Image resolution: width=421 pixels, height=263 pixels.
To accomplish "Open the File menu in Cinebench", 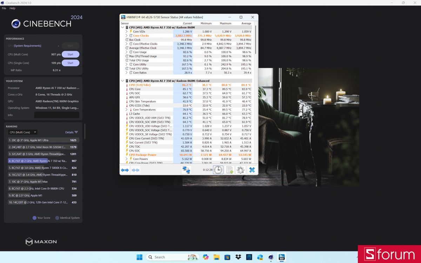I will tap(4, 8).
